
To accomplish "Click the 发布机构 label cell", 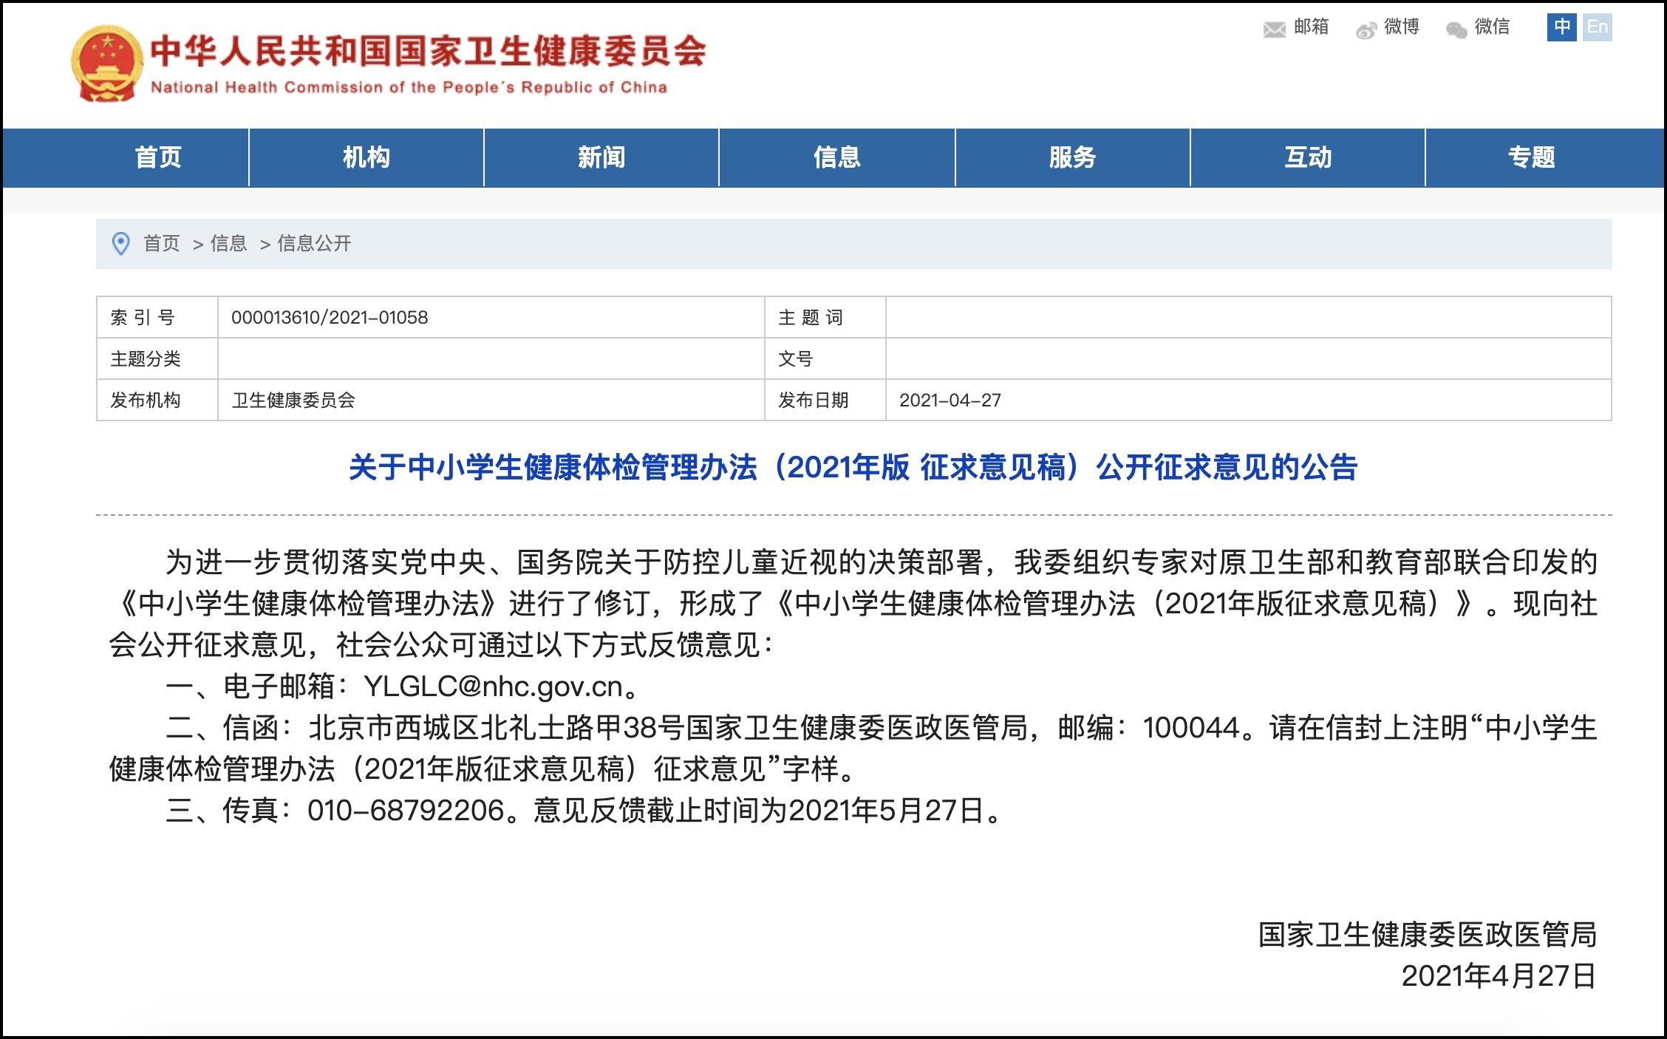I will pos(157,401).
